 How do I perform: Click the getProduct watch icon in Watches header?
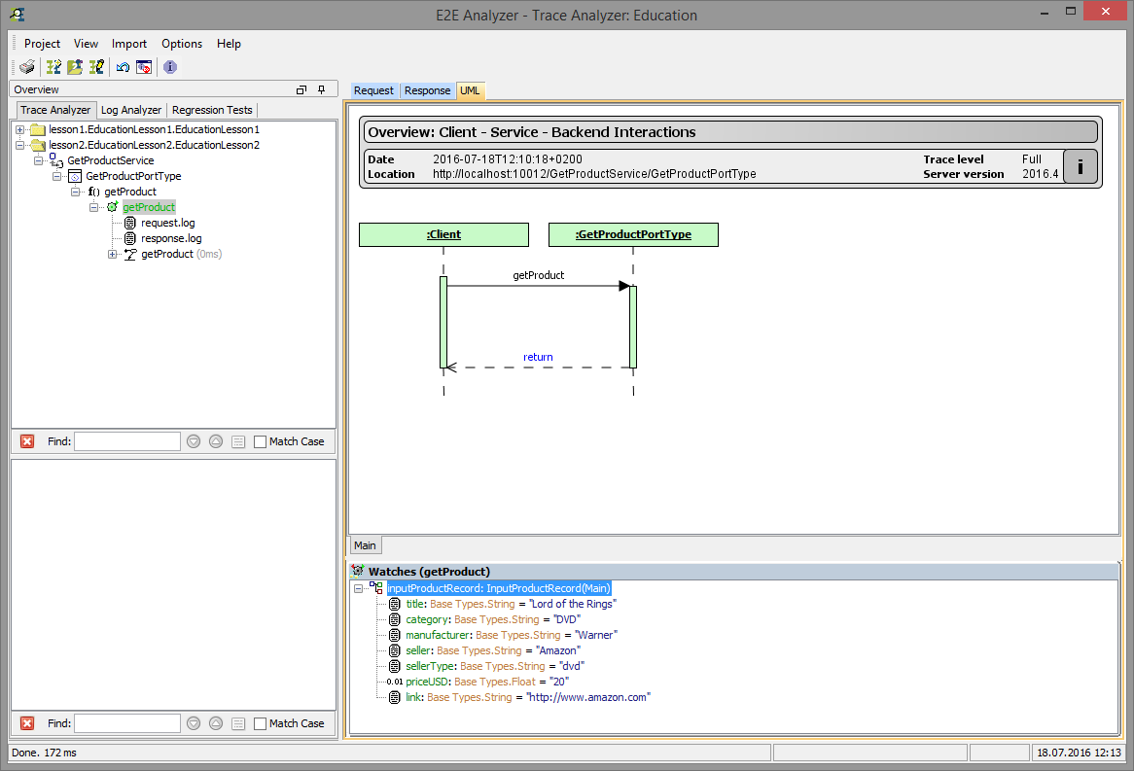coord(357,571)
